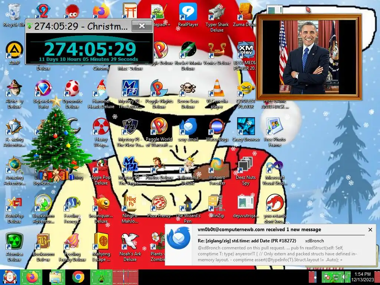The width and height of the screenshot is (380, 285).
Task: Open the clock showing 1:54 PM
Action: coord(363,277)
